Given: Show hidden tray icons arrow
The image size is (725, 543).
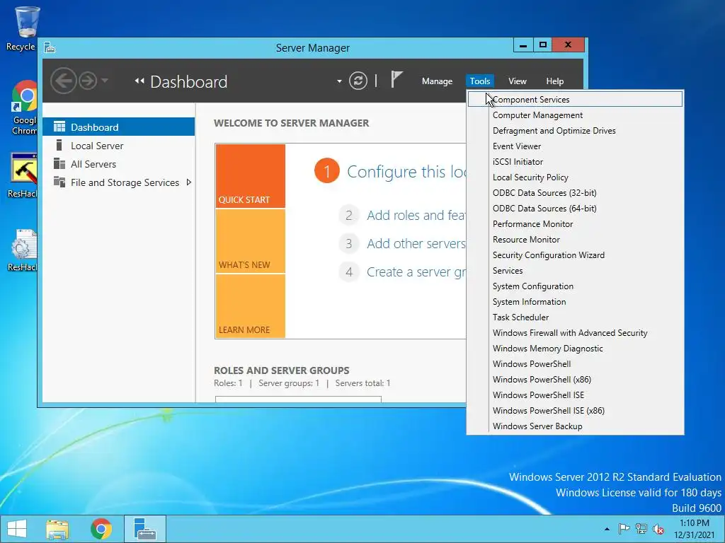Looking at the screenshot, I should (x=607, y=529).
